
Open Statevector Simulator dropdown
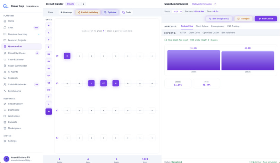coord(204,4)
